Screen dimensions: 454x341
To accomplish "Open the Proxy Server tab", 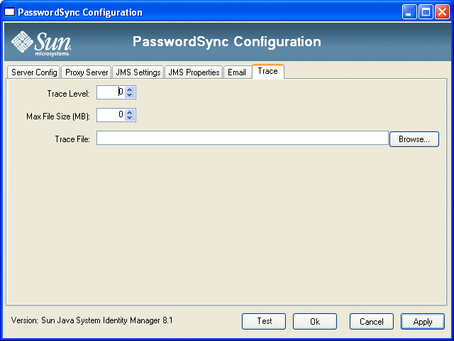I will click(87, 72).
